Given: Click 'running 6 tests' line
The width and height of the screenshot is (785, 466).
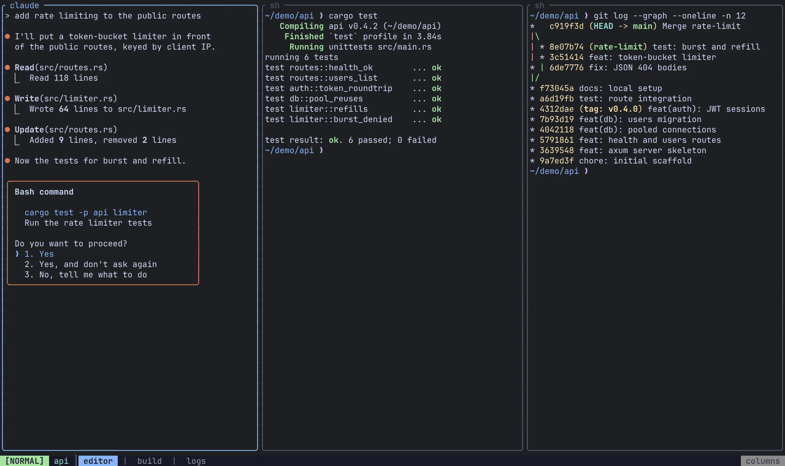Looking at the screenshot, I should [x=301, y=57].
